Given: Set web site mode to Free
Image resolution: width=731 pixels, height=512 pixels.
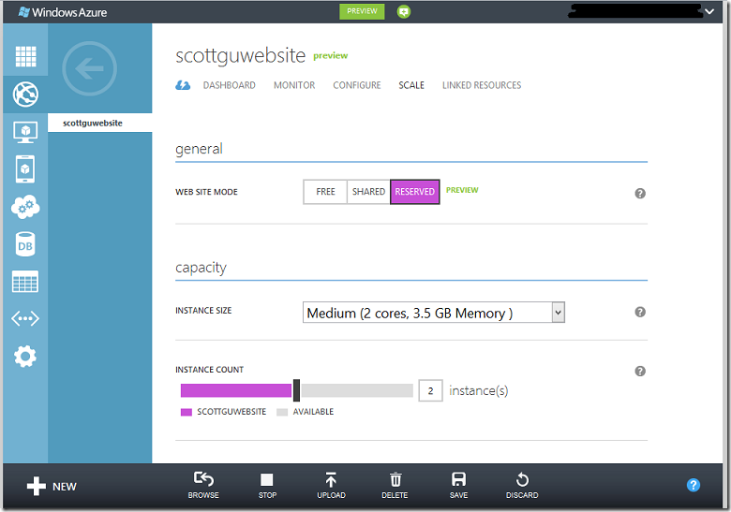Looking at the screenshot, I should pos(325,192).
